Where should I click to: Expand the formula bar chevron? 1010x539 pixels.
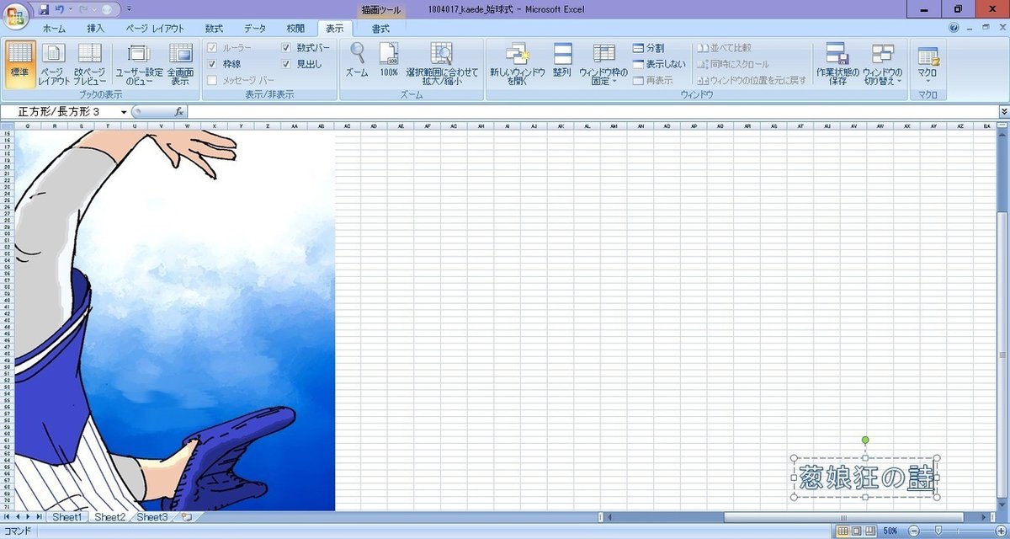click(x=1003, y=112)
